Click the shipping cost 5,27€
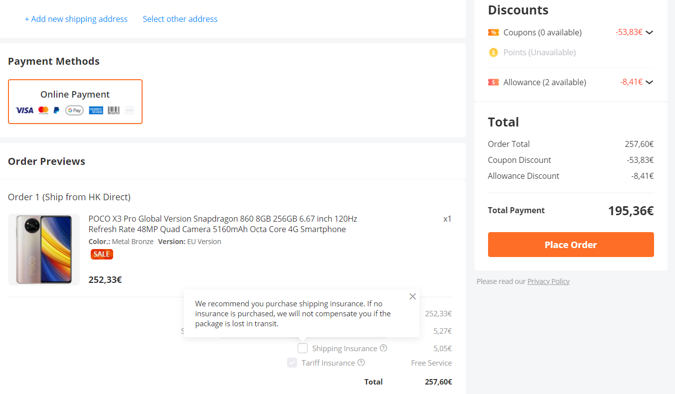This screenshot has width=675, height=394. [x=443, y=331]
